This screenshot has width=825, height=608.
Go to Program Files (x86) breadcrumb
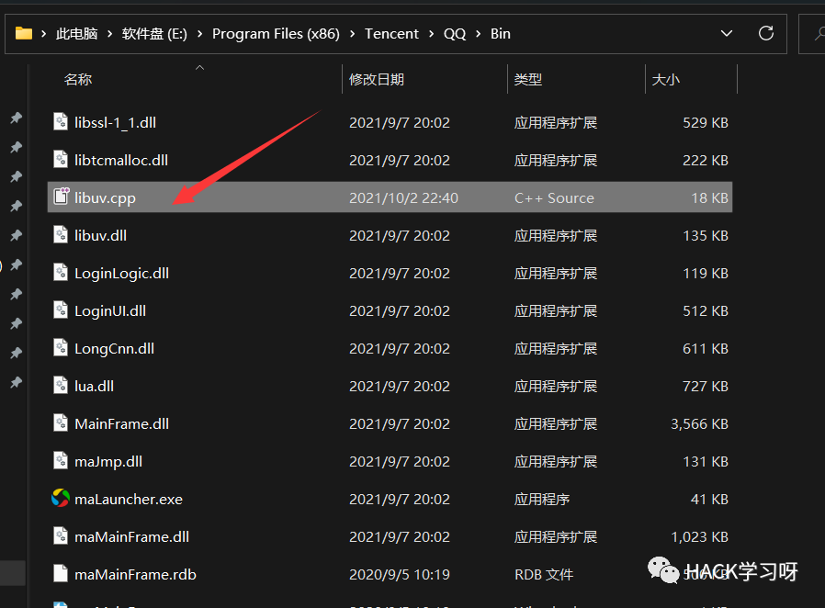pyautogui.click(x=276, y=34)
